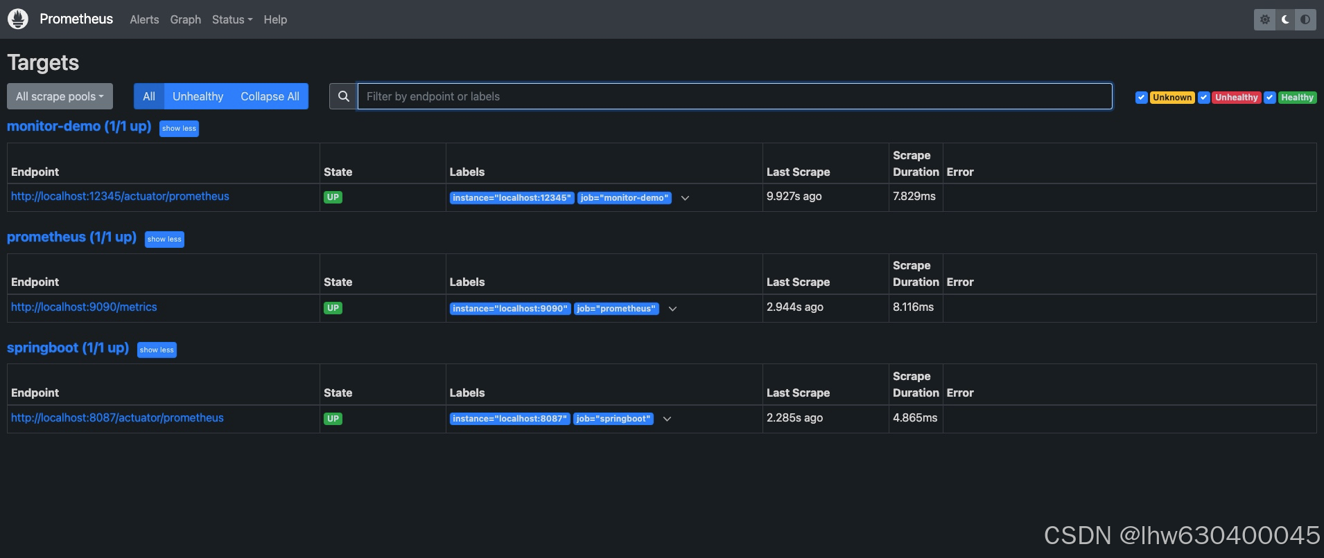
Task: Click the 4.865ms scrape duration value
Action: (915, 418)
